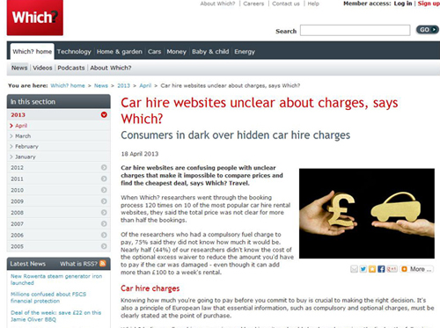Open the Energy tab

tap(245, 52)
